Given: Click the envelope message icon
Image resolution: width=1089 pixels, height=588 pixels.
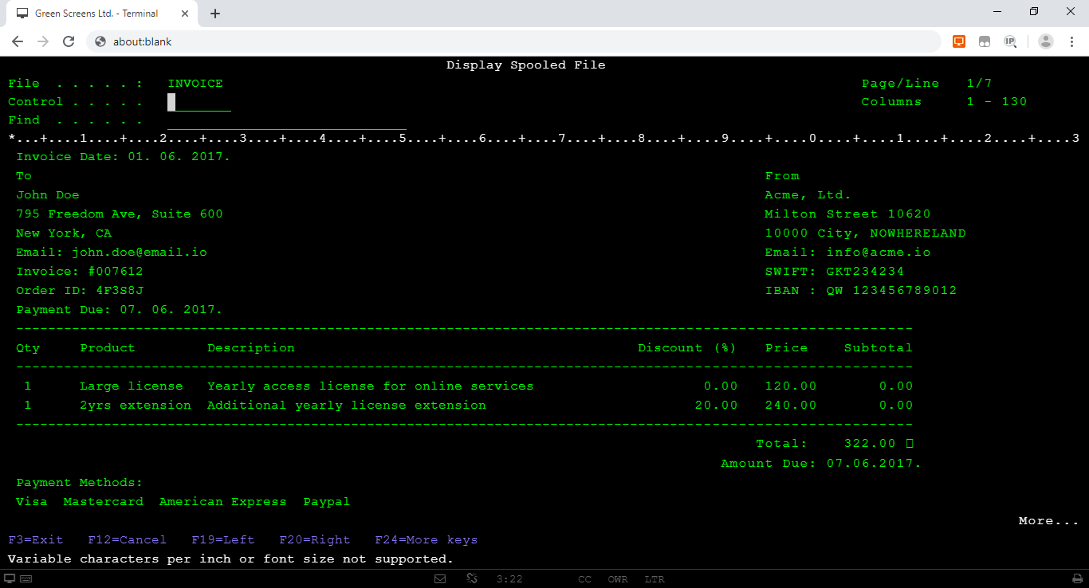Looking at the screenshot, I should [x=440, y=579].
